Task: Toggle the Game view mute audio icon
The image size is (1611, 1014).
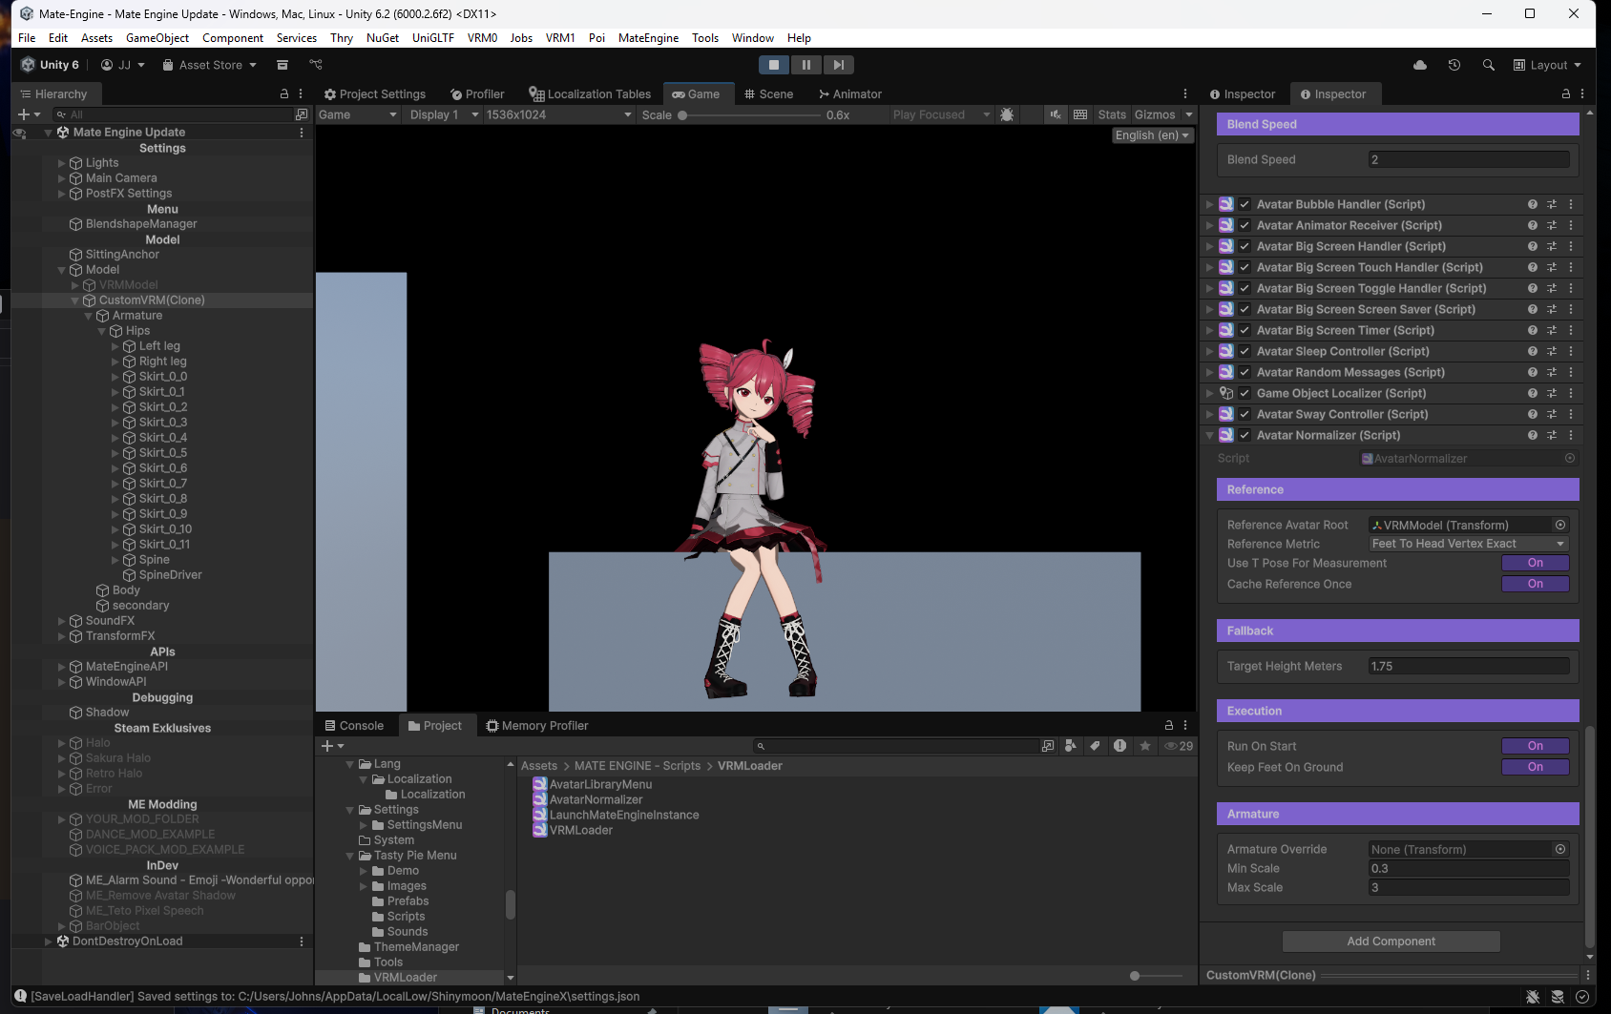Action: (1055, 114)
